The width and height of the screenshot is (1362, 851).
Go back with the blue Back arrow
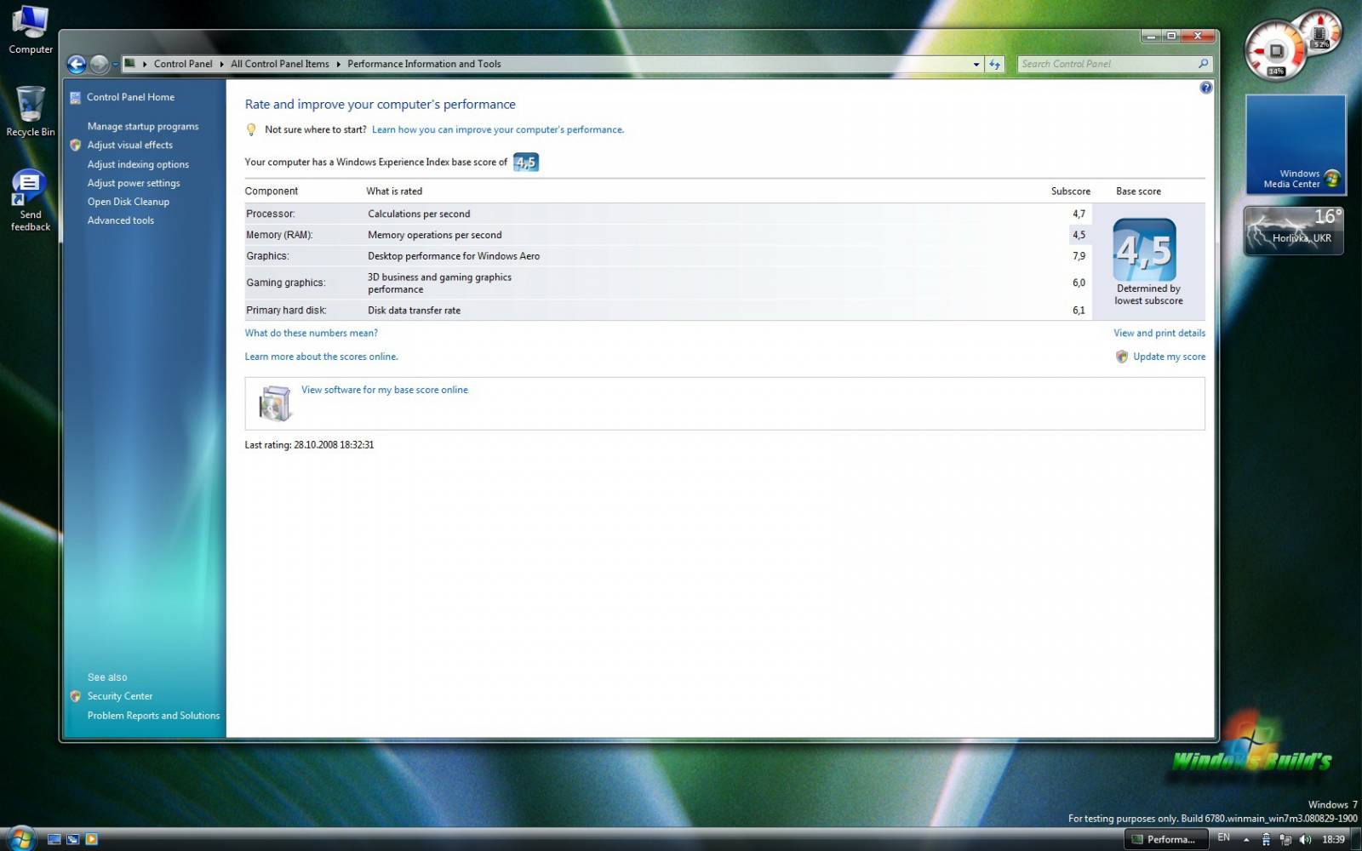pyautogui.click(x=77, y=64)
